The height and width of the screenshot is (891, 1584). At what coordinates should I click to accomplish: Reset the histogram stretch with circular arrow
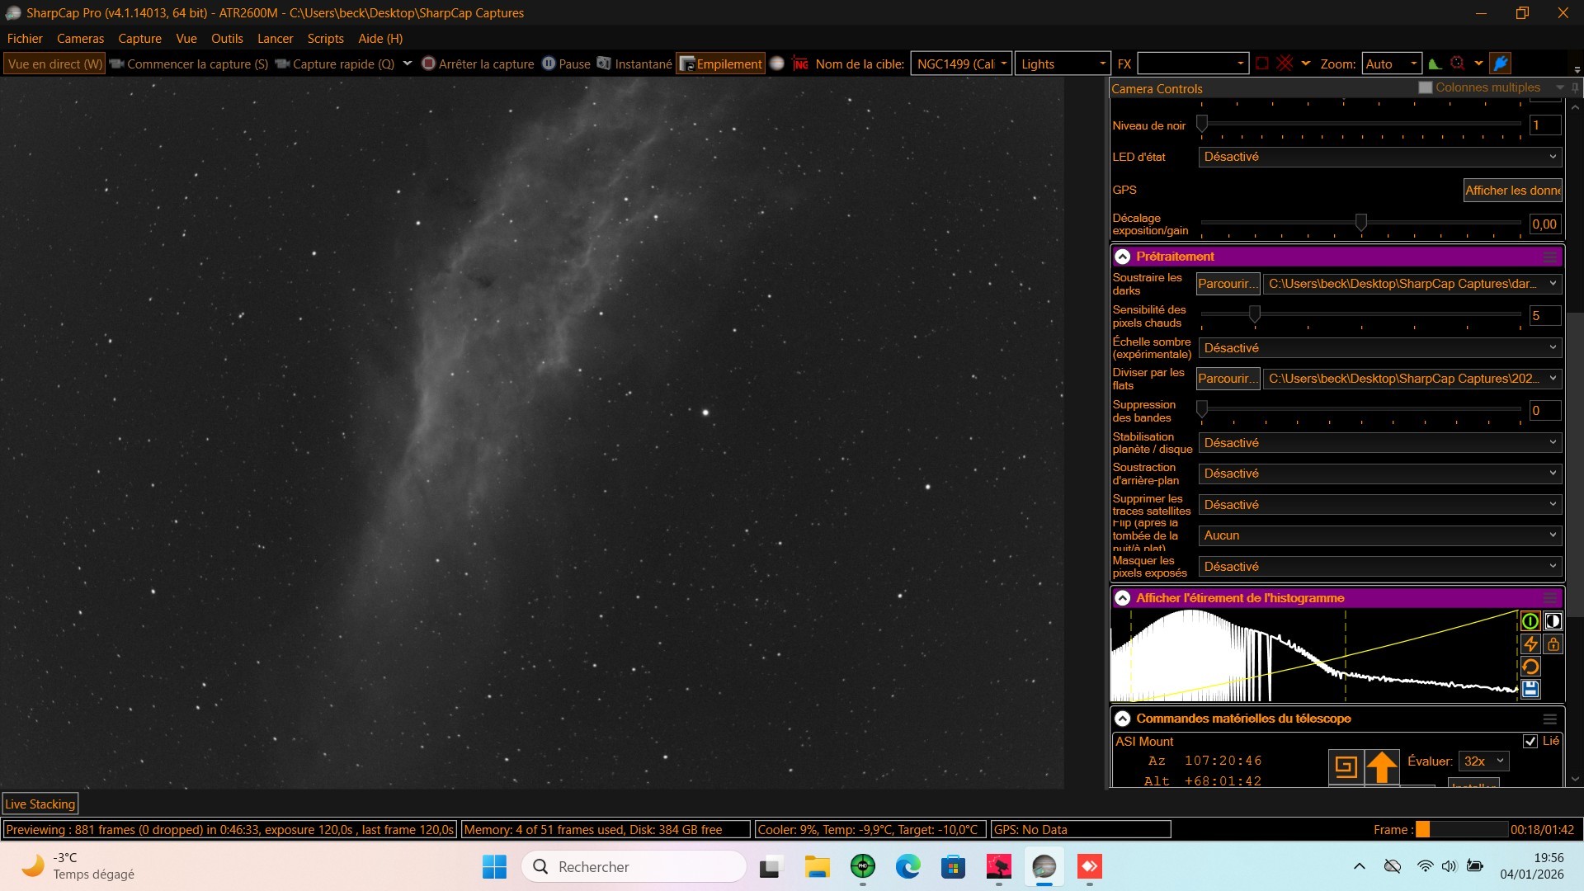tap(1530, 667)
